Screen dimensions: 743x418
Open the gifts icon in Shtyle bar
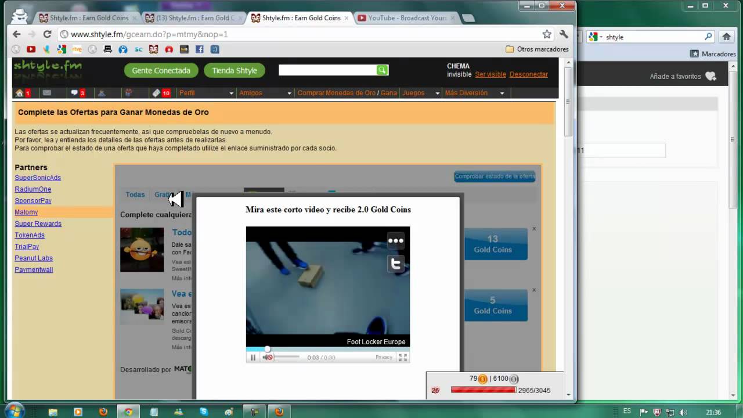click(129, 93)
